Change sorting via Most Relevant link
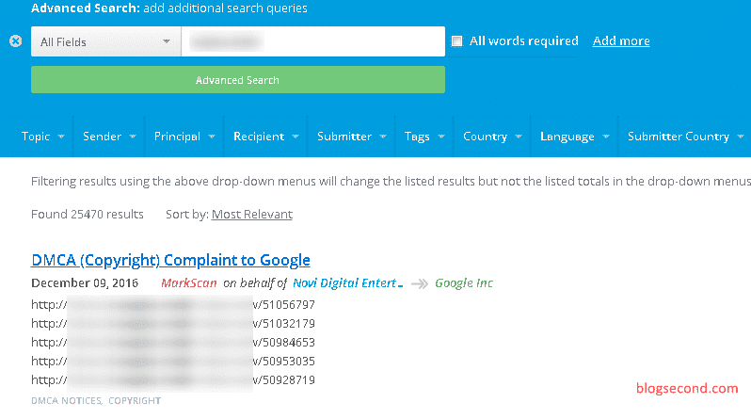This screenshot has width=751, height=419. tap(252, 215)
